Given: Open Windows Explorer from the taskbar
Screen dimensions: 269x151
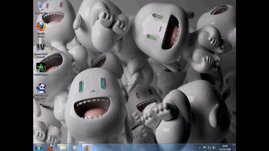Looking at the screenshot, I should [63, 147].
